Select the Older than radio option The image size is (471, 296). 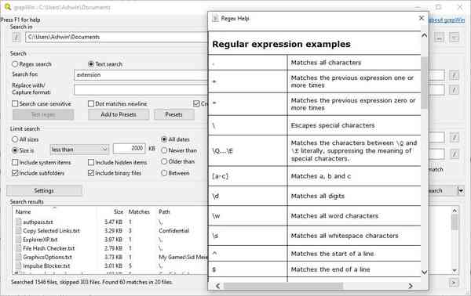pyautogui.click(x=164, y=162)
